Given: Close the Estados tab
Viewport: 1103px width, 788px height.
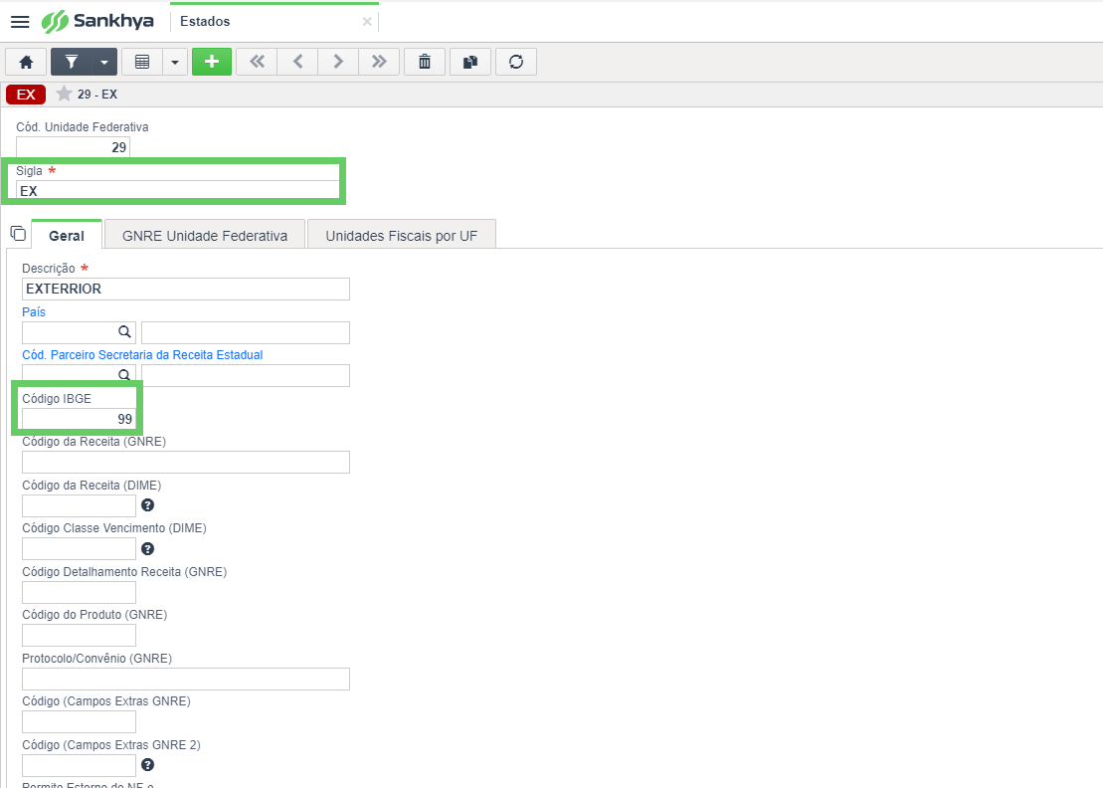Looking at the screenshot, I should pos(366,22).
